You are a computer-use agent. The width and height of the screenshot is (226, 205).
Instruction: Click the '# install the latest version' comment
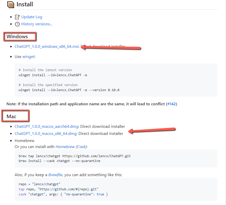(45, 70)
